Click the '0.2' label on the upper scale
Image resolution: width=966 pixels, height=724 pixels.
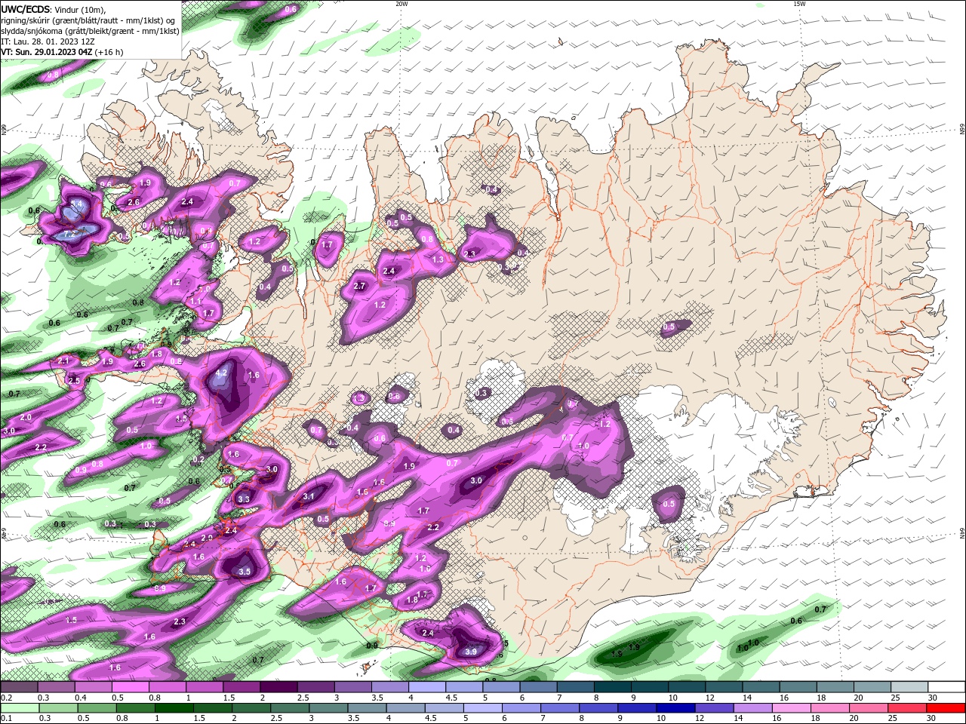point(5,698)
